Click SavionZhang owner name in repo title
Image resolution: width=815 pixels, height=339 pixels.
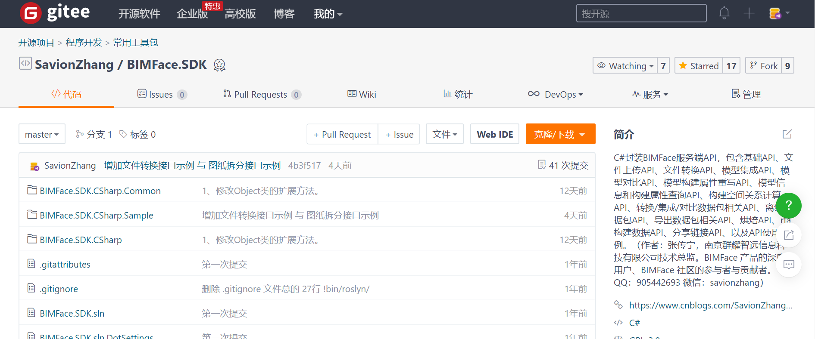tap(74, 65)
